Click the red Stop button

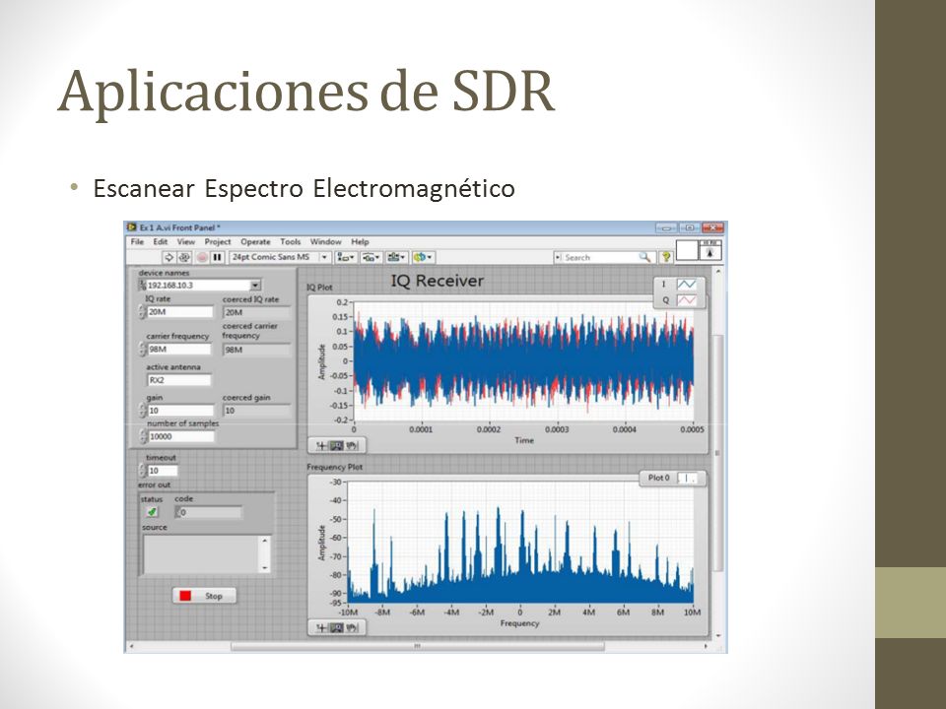click(204, 596)
